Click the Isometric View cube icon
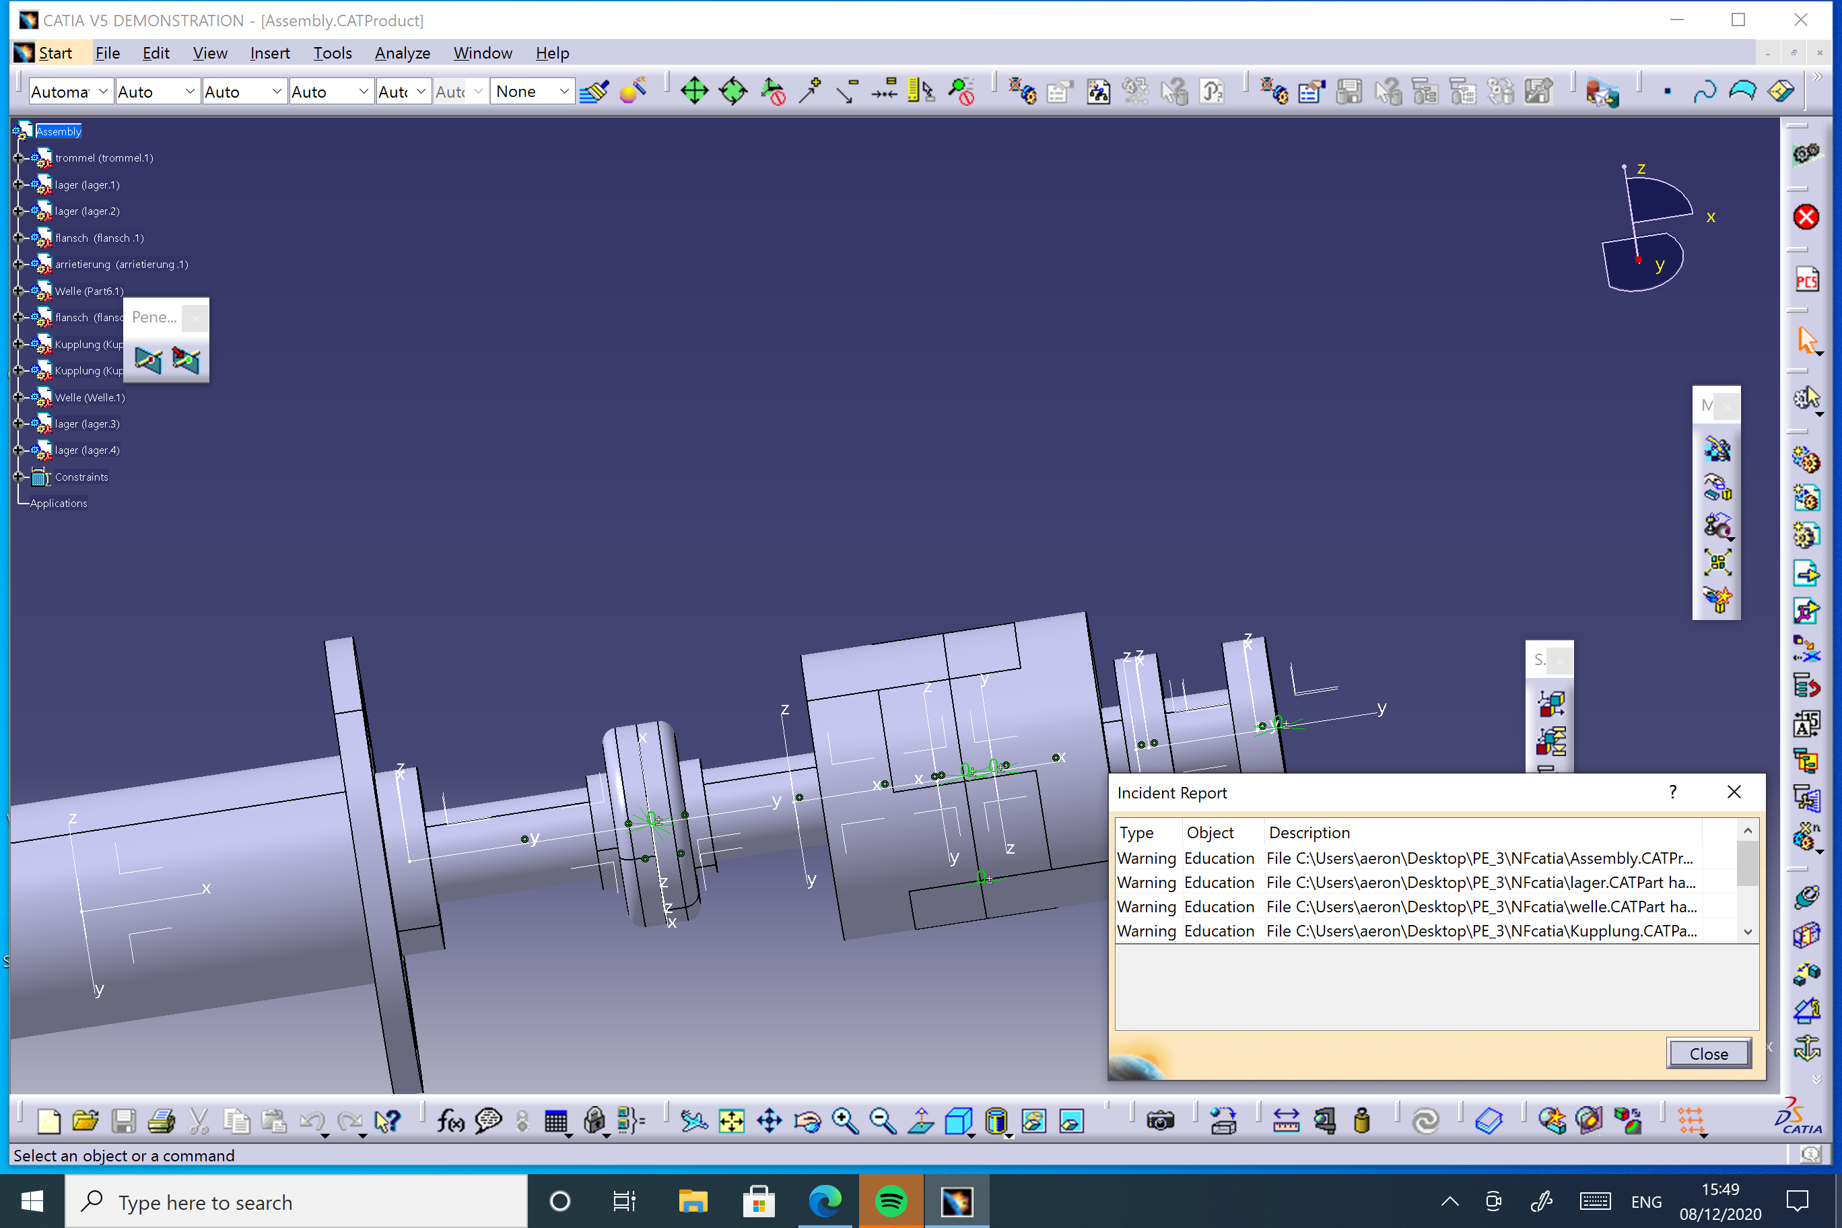The width and height of the screenshot is (1842, 1228). [959, 1121]
